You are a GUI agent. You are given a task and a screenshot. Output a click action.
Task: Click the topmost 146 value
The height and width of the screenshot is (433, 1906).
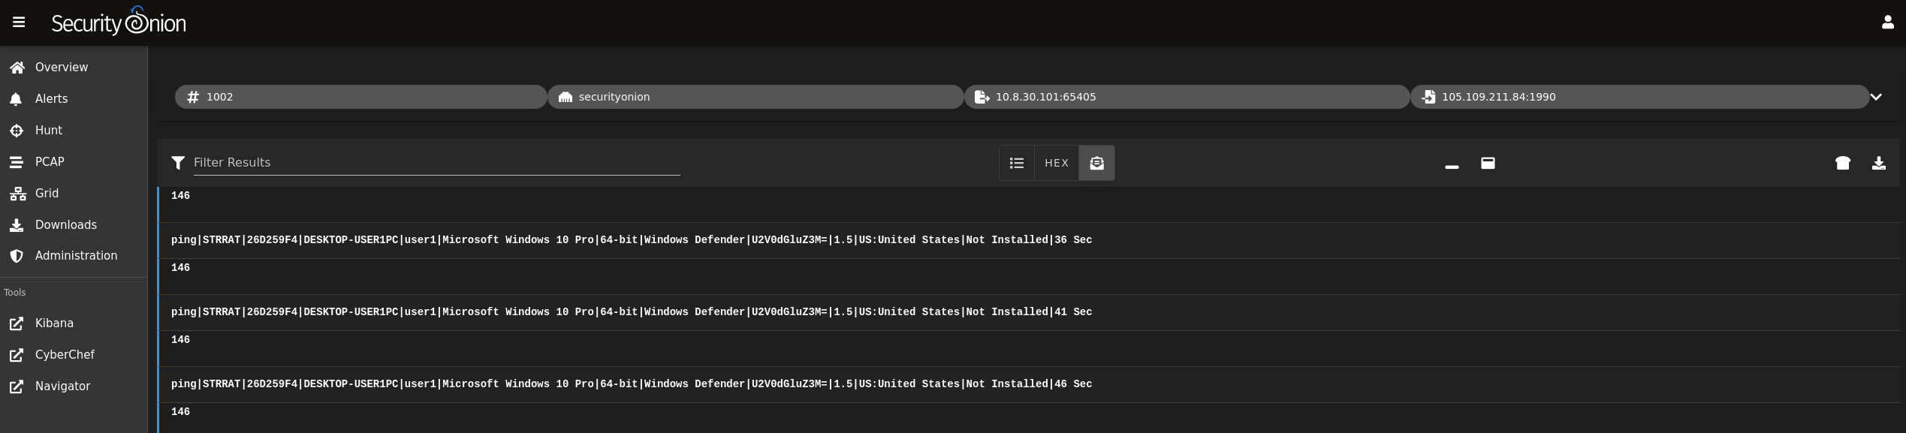[x=180, y=196]
